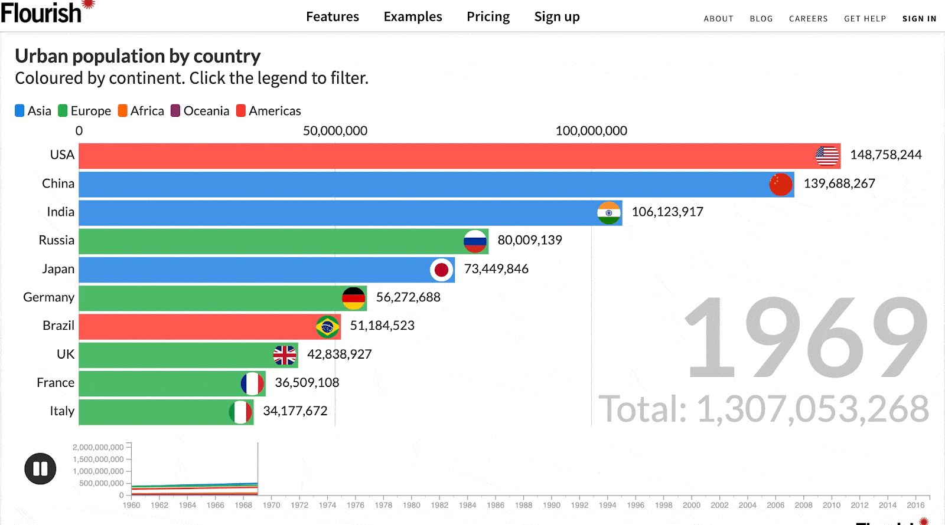Open the Examples page

pos(413,17)
